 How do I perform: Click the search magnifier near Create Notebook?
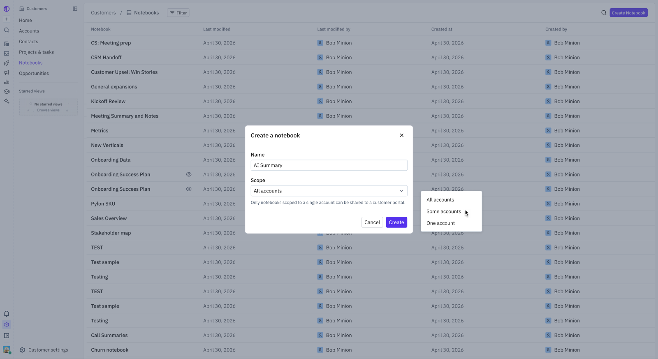604,13
